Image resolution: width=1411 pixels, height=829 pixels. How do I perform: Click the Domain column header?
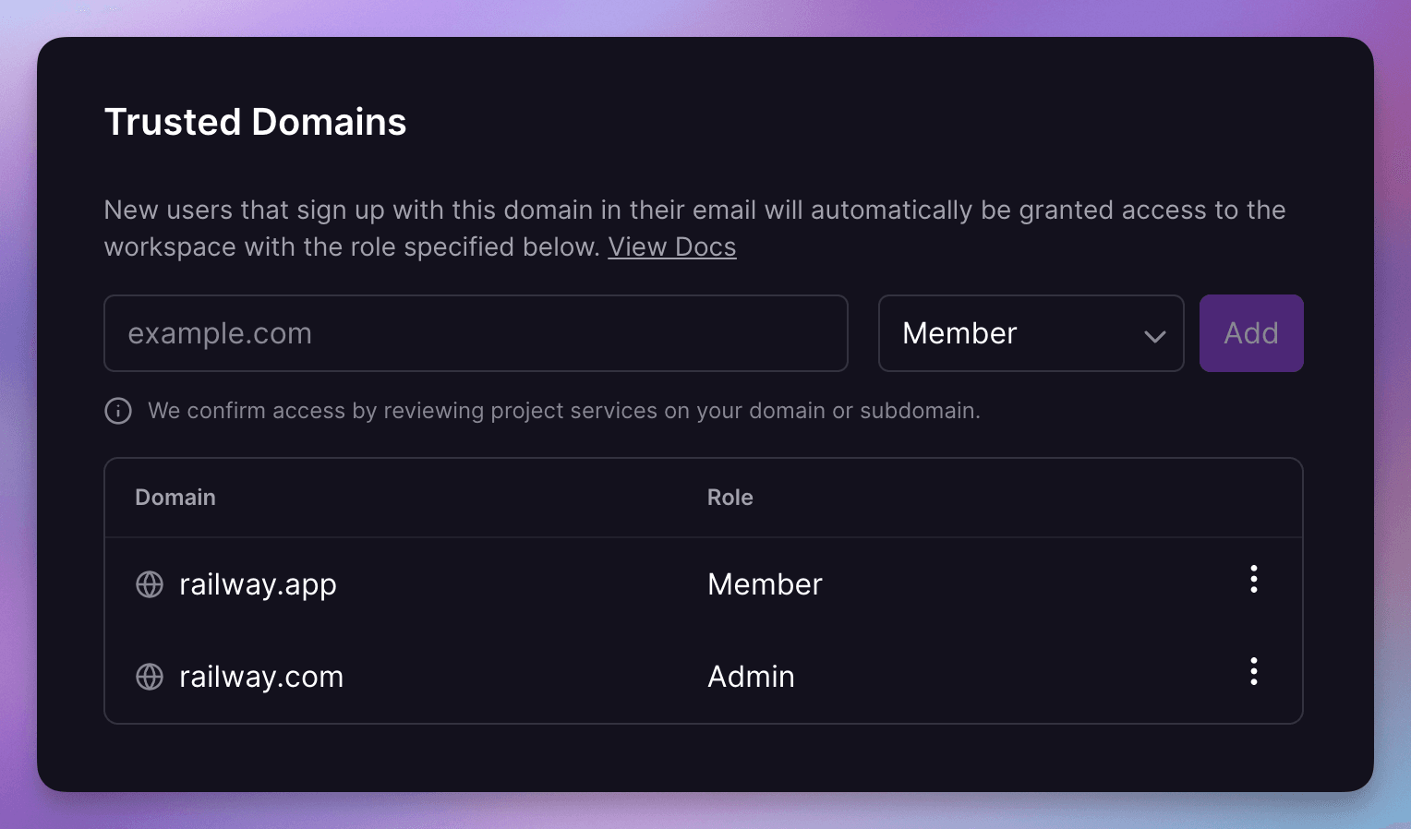[175, 497]
